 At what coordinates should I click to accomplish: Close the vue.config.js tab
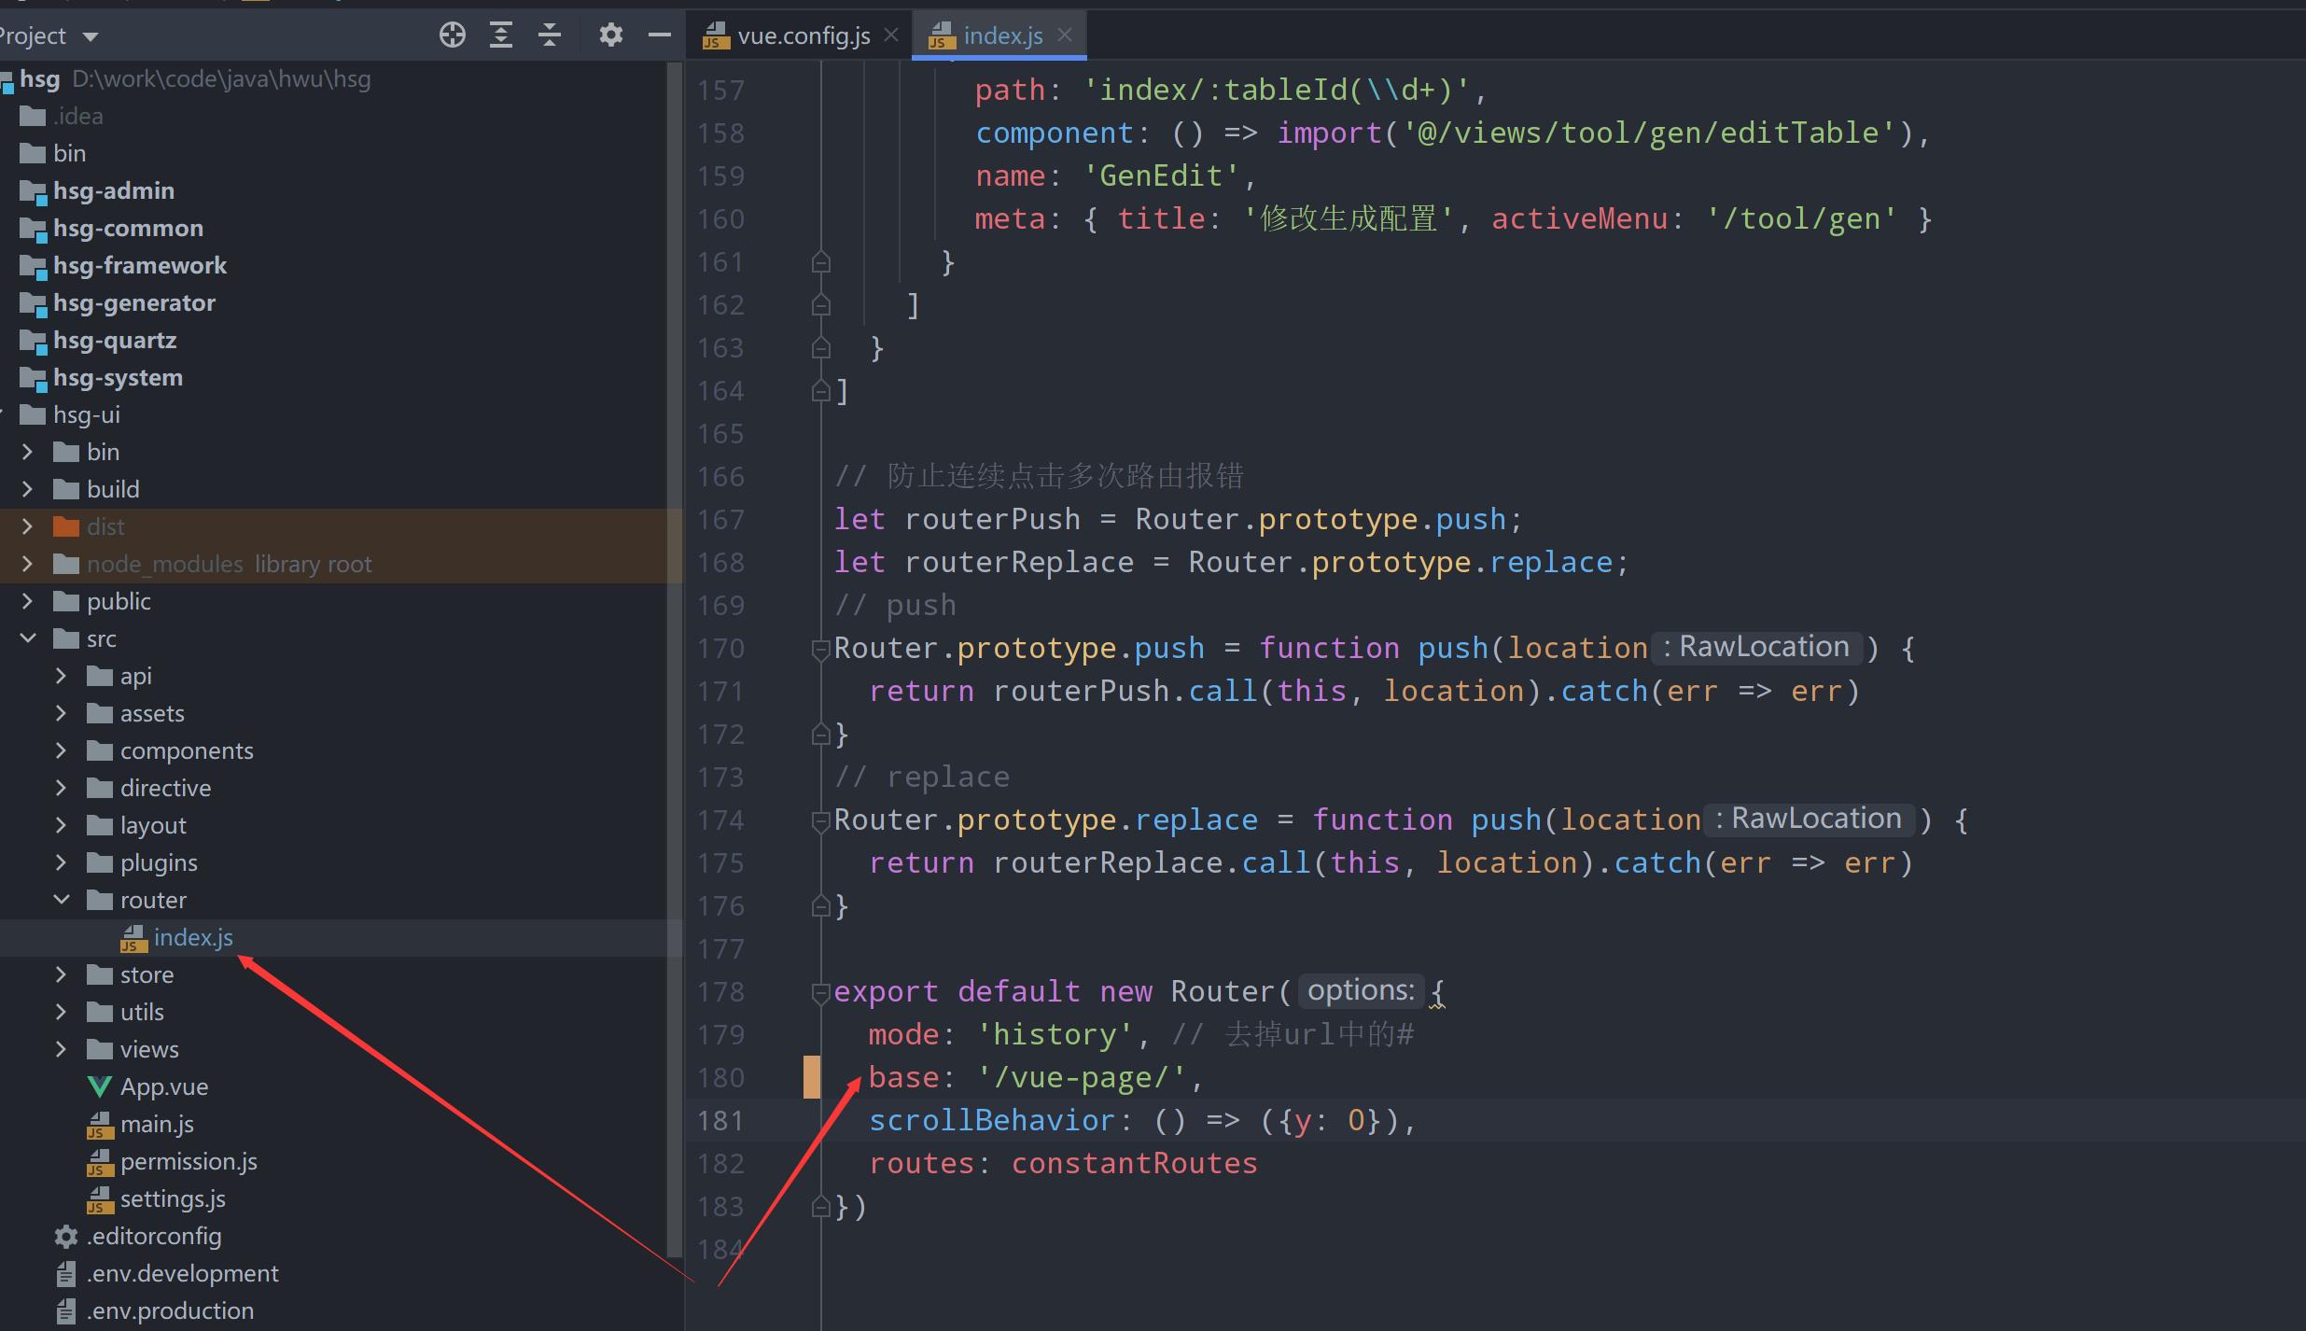pyautogui.click(x=891, y=35)
